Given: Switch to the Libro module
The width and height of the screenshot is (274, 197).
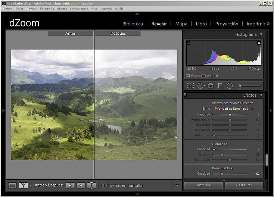Looking at the screenshot, I should (x=201, y=24).
